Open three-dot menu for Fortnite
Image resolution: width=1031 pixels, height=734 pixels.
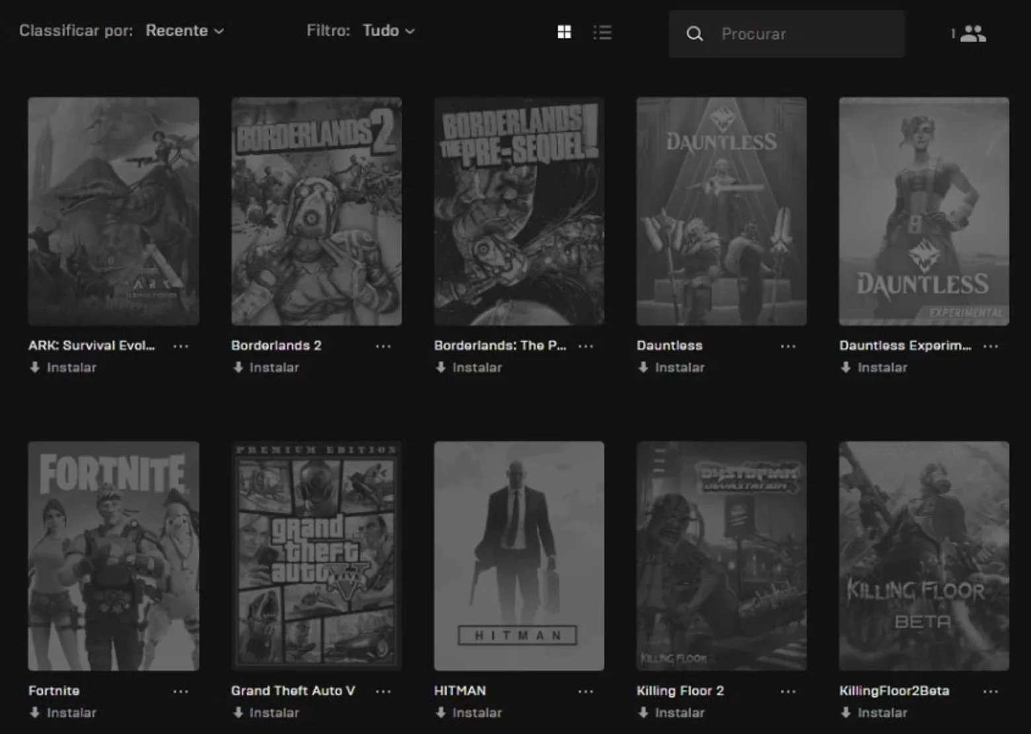point(180,691)
